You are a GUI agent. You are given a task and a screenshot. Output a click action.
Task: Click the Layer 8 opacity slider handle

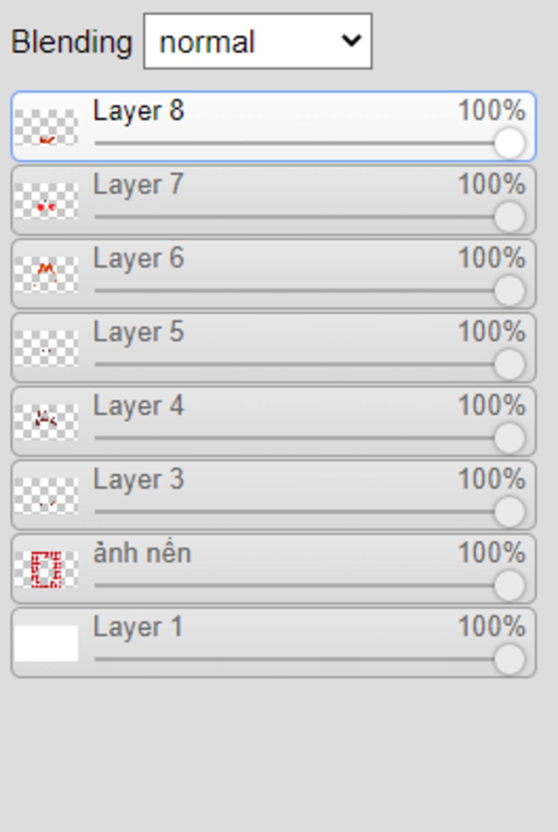510,143
